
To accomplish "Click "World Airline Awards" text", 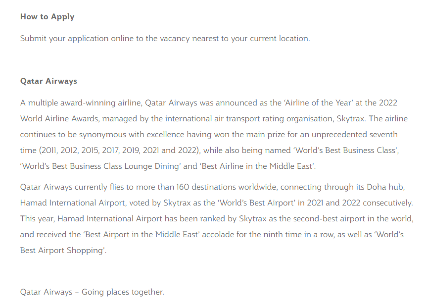I will click(x=59, y=119).
